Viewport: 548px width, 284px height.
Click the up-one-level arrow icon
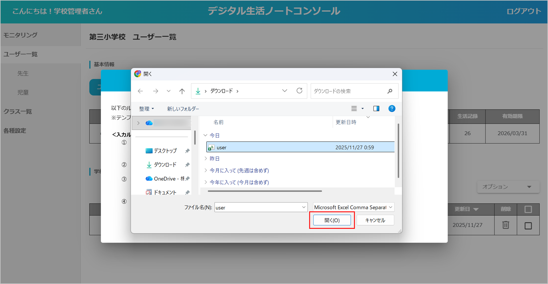click(182, 91)
